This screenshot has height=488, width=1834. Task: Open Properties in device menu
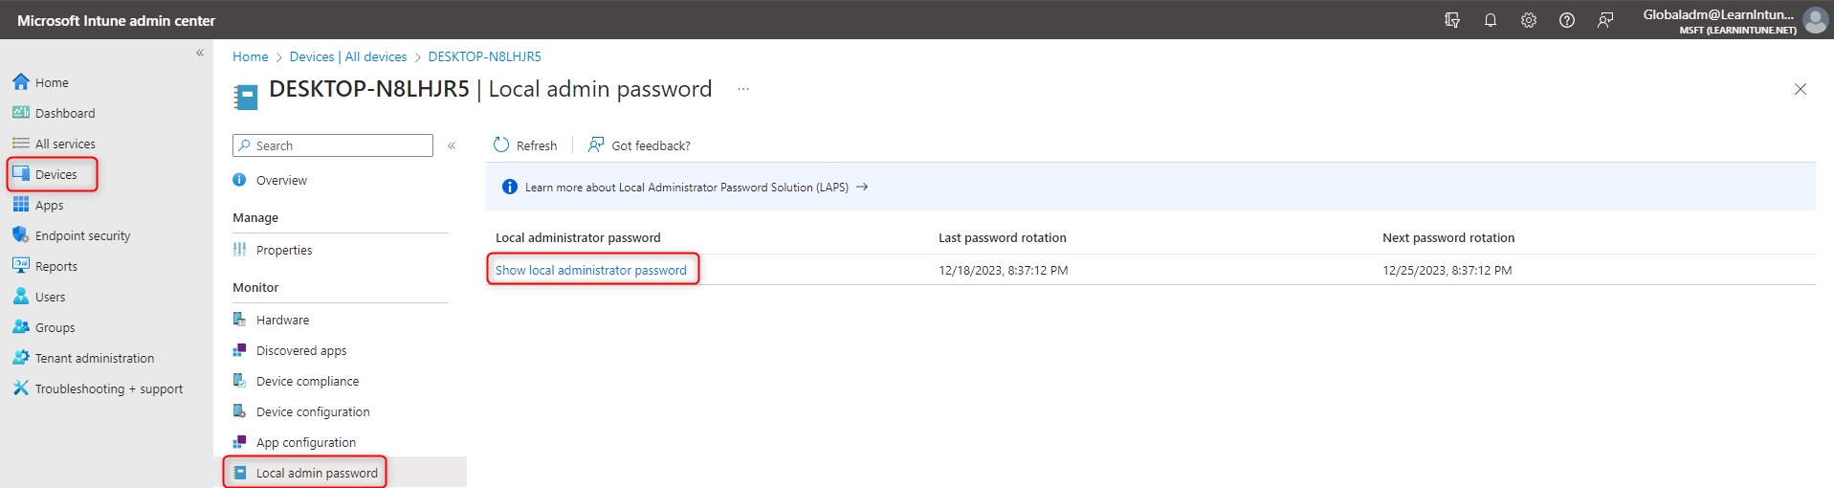tap(284, 250)
